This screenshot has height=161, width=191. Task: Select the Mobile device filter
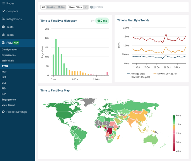pyautogui.click(x=61, y=7)
